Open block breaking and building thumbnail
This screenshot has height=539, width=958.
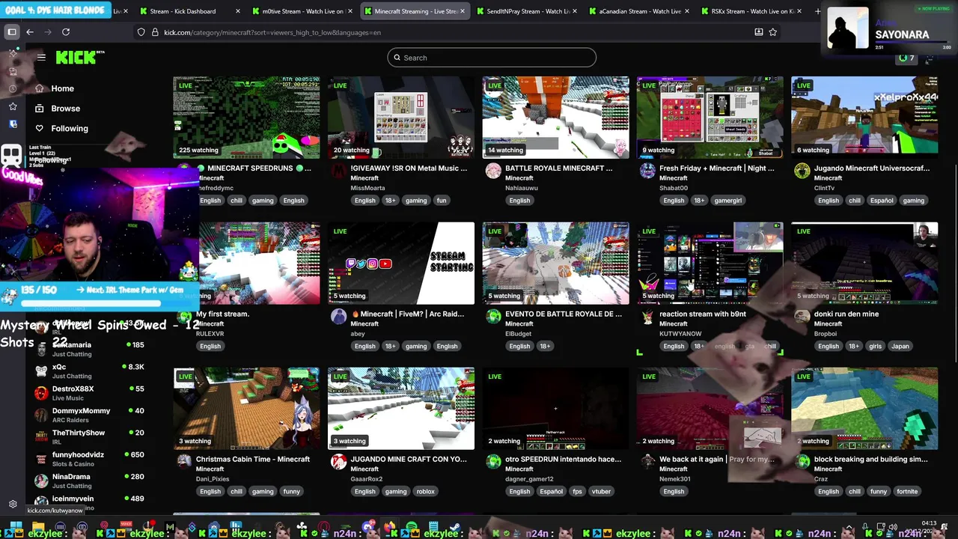864,409
